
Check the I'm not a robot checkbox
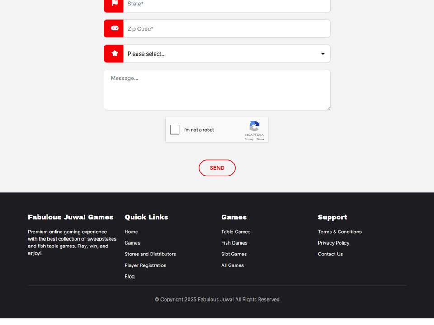(175, 130)
